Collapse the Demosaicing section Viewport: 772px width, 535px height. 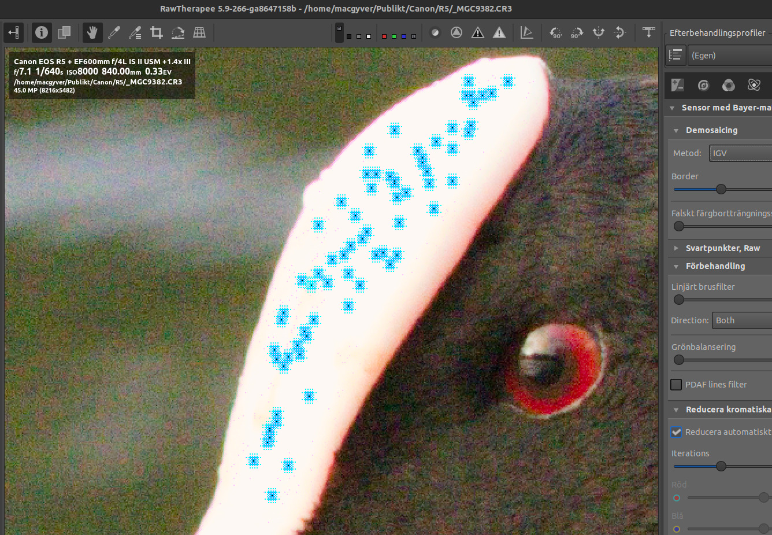(x=676, y=131)
